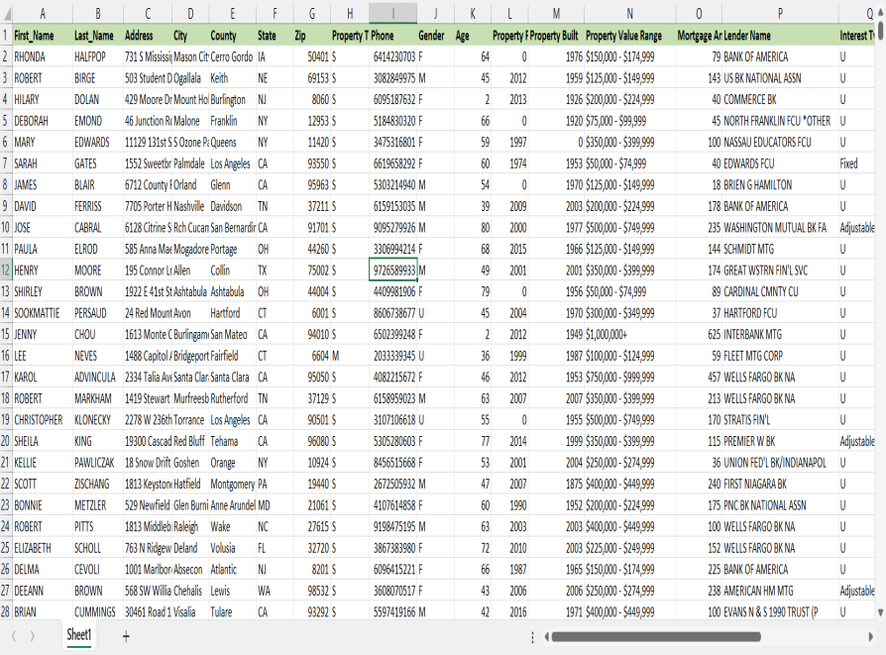Select county cell Cerro Gordo
Screen dimensions: 886x655
(232, 56)
